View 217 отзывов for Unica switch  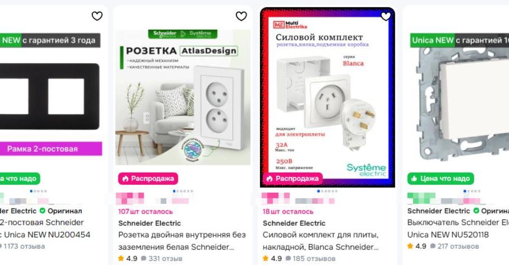[455, 246]
